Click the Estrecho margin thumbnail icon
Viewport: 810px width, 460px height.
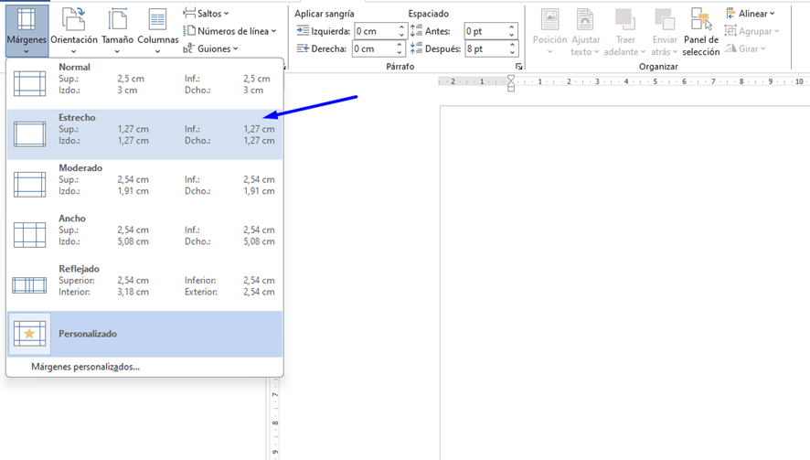click(29, 134)
